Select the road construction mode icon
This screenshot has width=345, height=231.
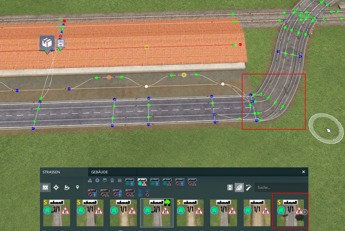pos(45,187)
